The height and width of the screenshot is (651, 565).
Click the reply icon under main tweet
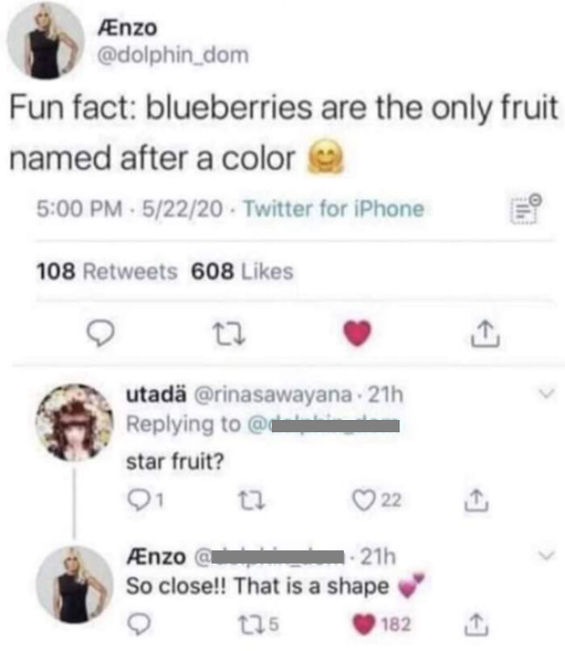[100, 334]
